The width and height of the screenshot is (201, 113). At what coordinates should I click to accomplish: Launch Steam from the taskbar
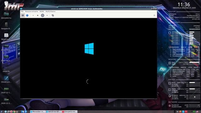[x=8, y=112]
